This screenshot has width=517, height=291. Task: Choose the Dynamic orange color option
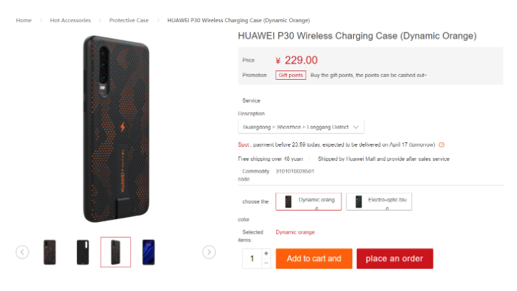pos(308,201)
